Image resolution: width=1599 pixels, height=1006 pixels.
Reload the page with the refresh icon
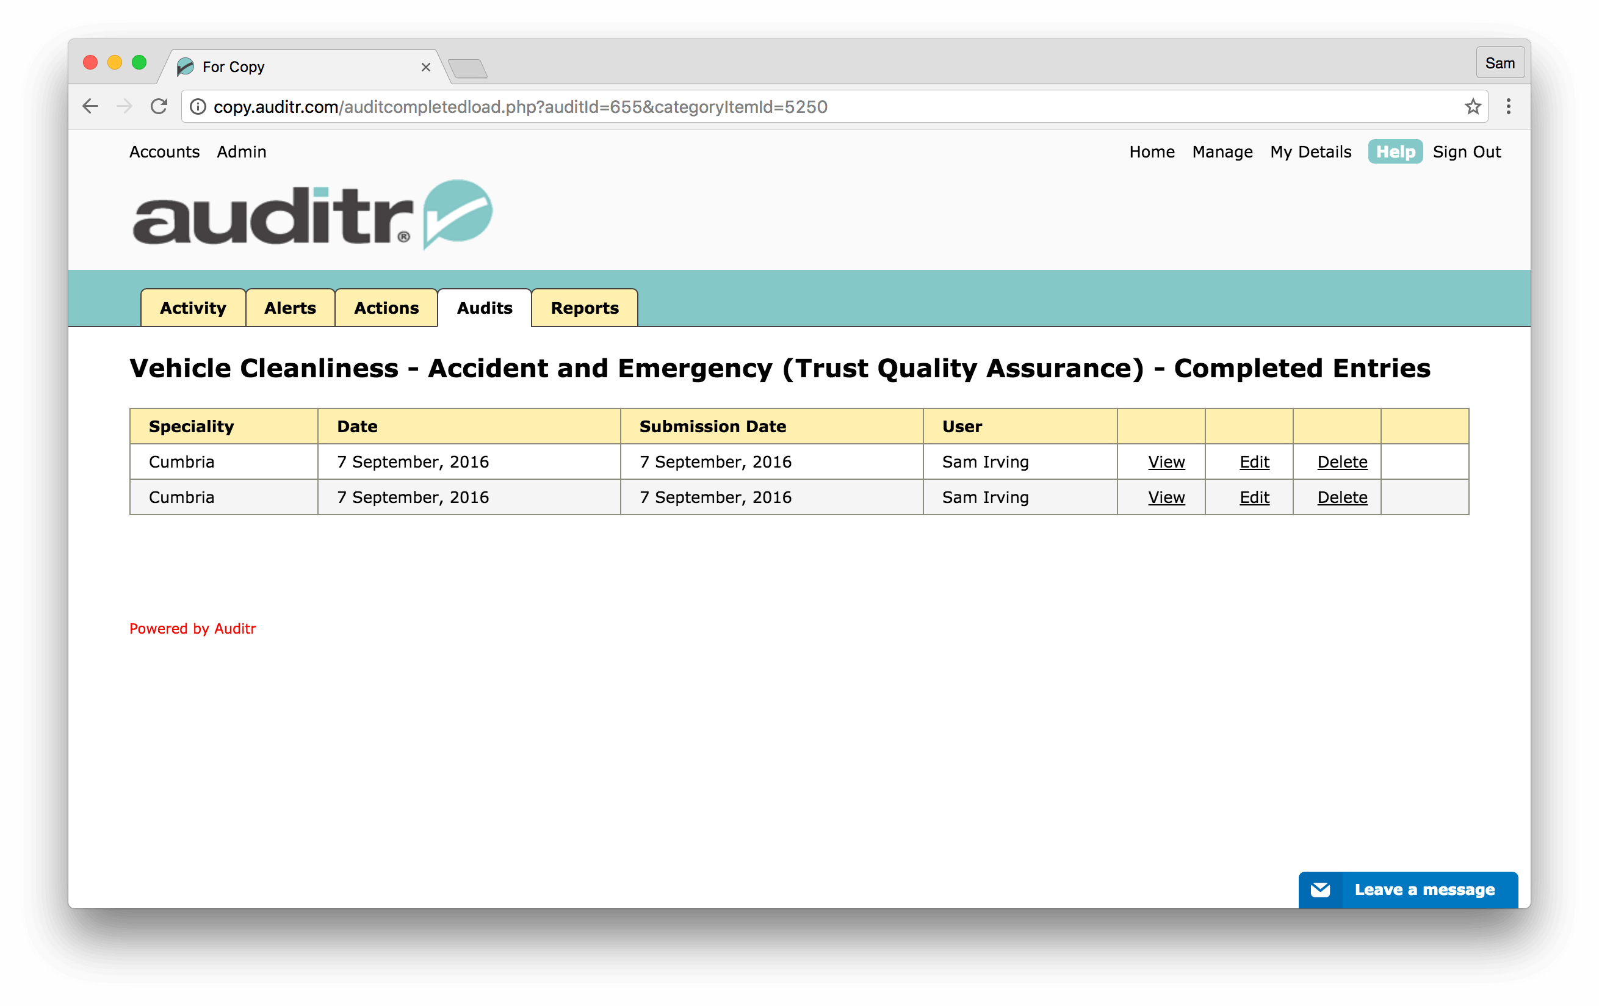pyautogui.click(x=159, y=106)
